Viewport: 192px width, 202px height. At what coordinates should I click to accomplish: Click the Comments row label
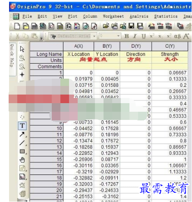tap(47, 67)
